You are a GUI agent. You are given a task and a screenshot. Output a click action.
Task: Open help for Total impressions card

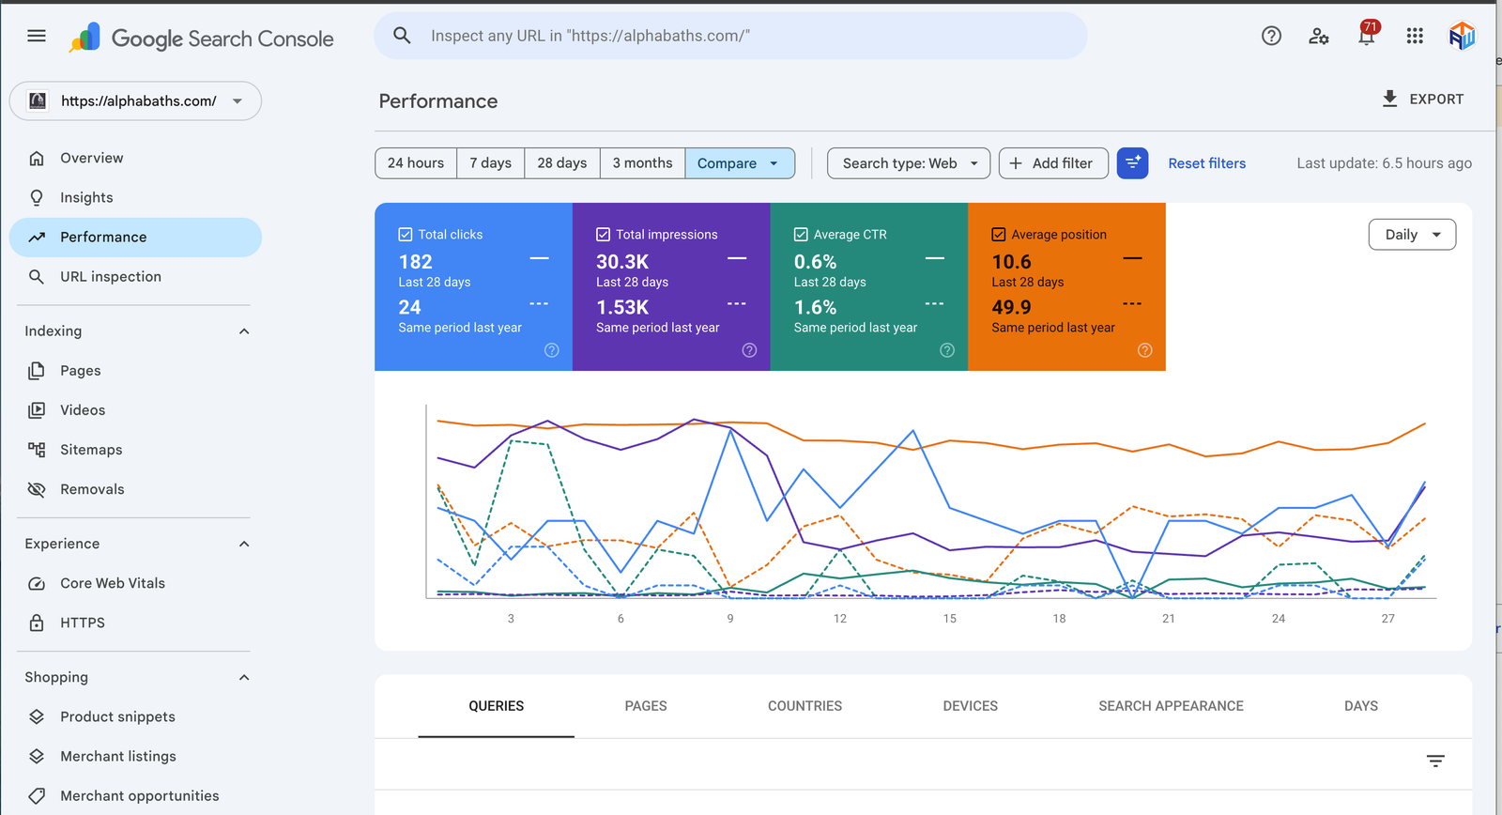tap(749, 350)
